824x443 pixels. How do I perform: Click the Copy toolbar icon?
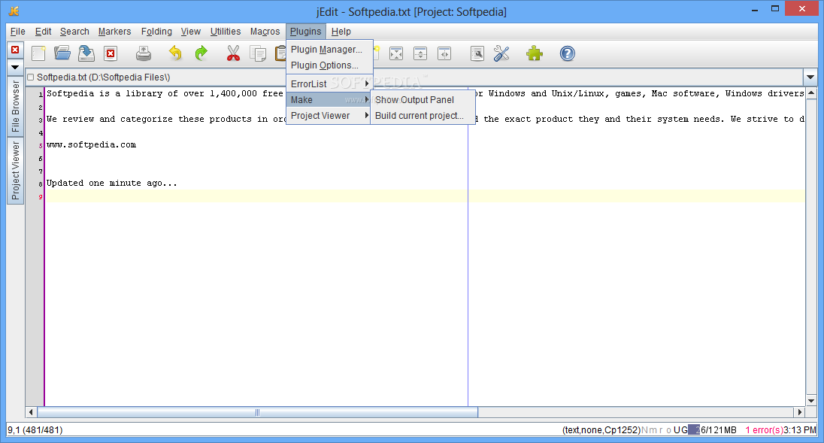pos(257,53)
